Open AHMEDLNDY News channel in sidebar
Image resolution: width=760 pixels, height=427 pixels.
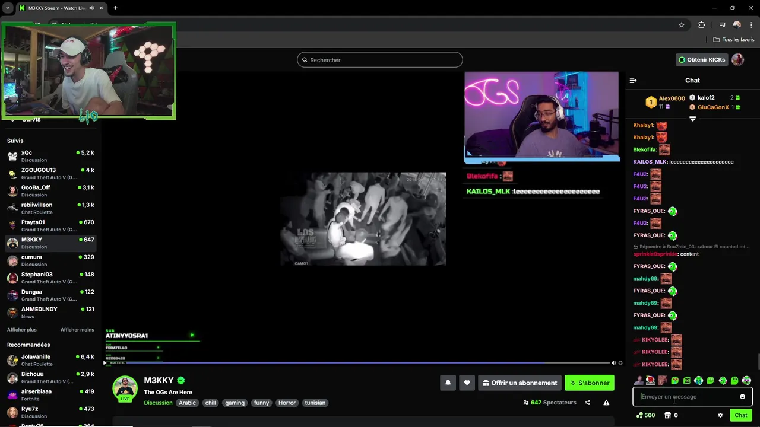pos(50,313)
